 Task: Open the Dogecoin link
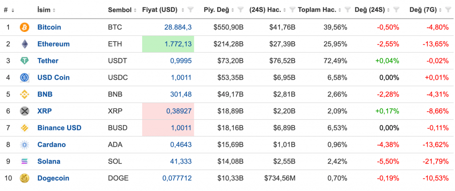(53, 178)
